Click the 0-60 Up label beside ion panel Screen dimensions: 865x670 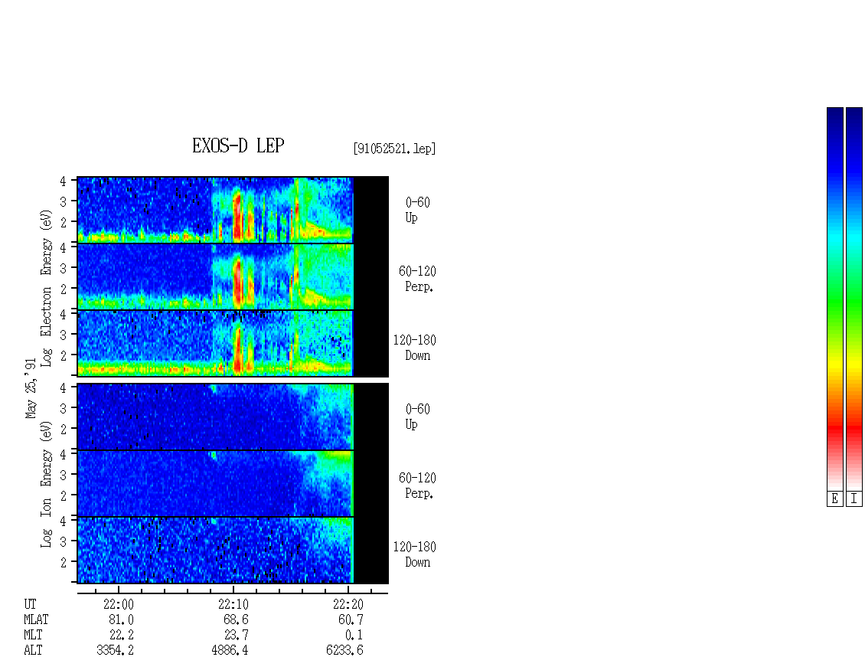pyautogui.click(x=418, y=417)
